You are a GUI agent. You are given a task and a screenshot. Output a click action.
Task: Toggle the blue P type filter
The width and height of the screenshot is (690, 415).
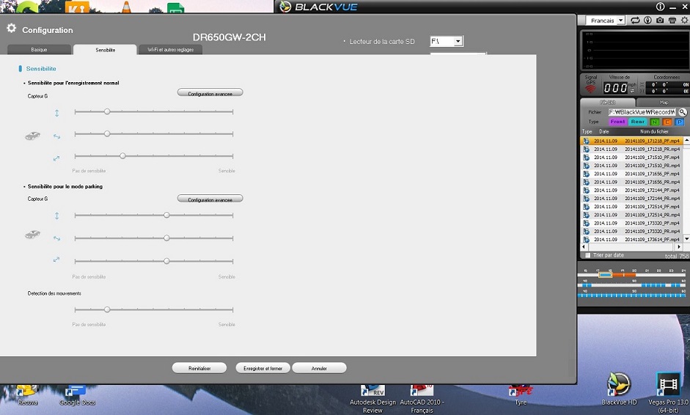coord(680,122)
